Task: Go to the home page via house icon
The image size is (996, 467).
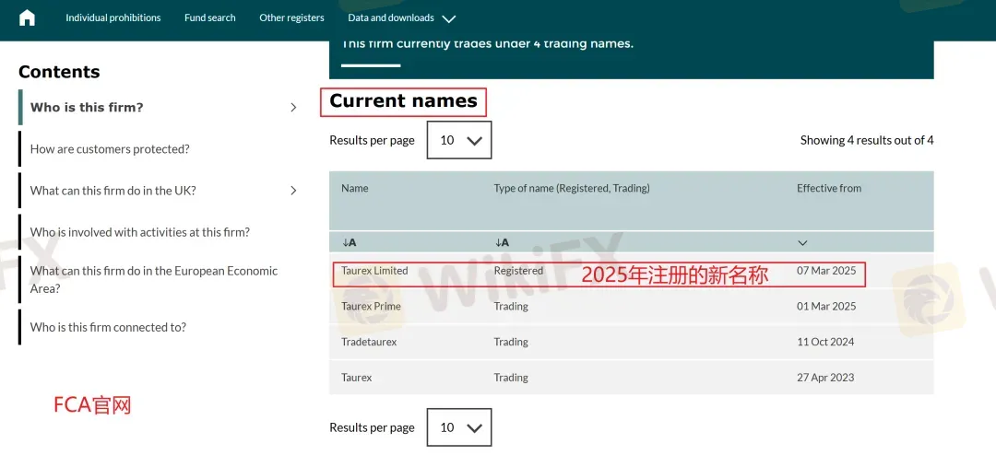Action: [x=28, y=18]
